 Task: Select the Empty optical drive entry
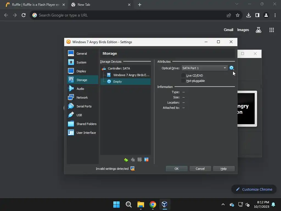125,82
